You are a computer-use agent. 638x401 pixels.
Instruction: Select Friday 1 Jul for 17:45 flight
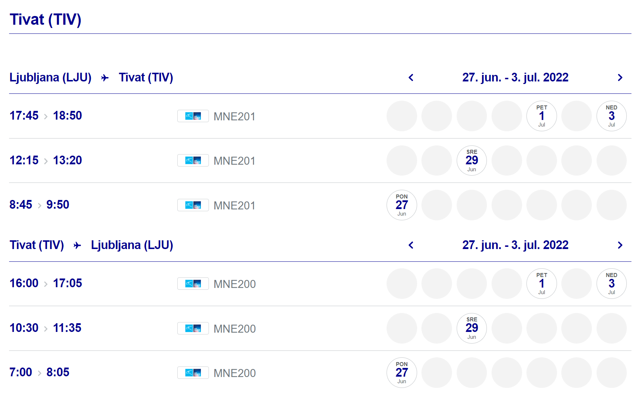pyautogui.click(x=541, y=116)
